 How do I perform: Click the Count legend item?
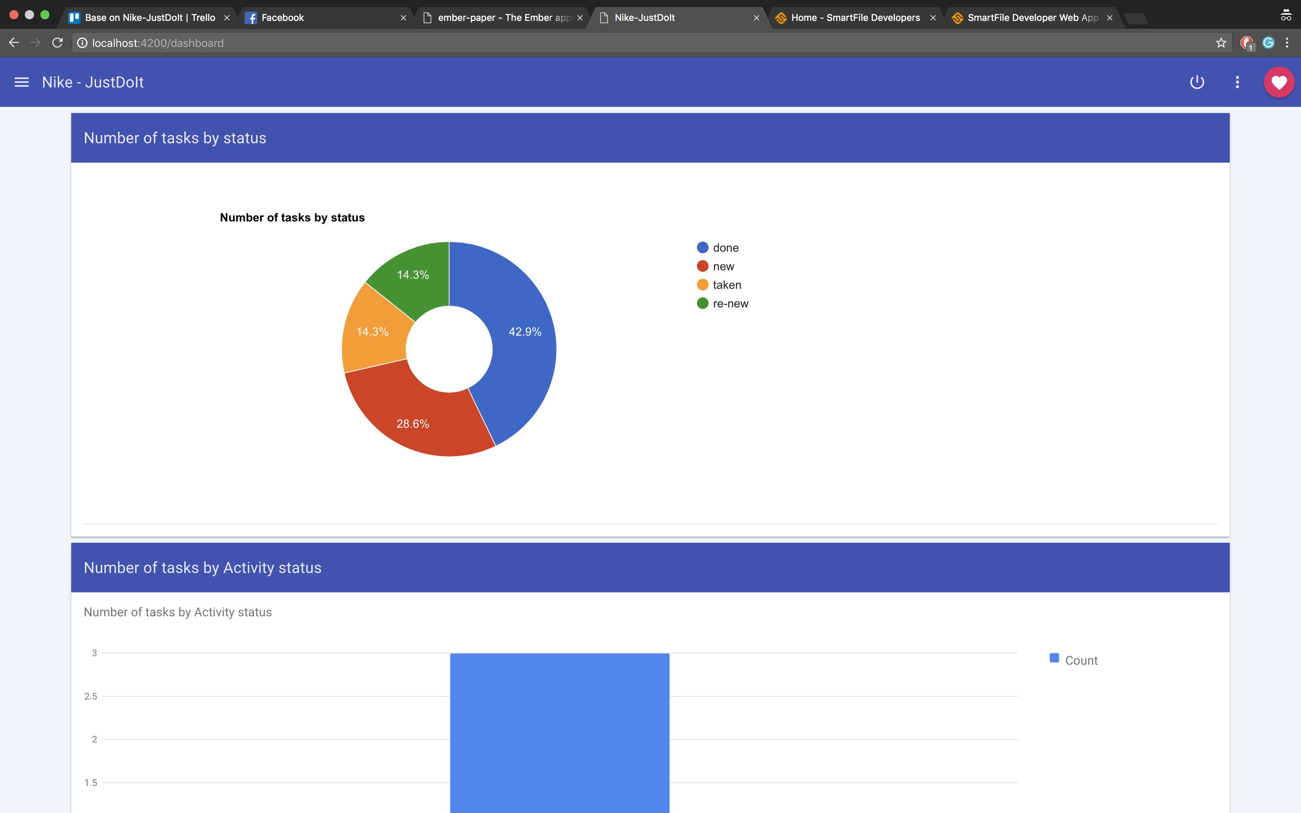click(x=1081, y=660)
